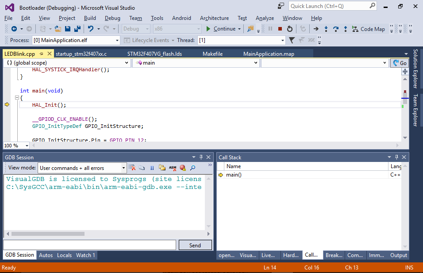This screenshot has width=423, height=273.
Task: Click the feedback icon beside Quick Launch
Action: (281, 6)
